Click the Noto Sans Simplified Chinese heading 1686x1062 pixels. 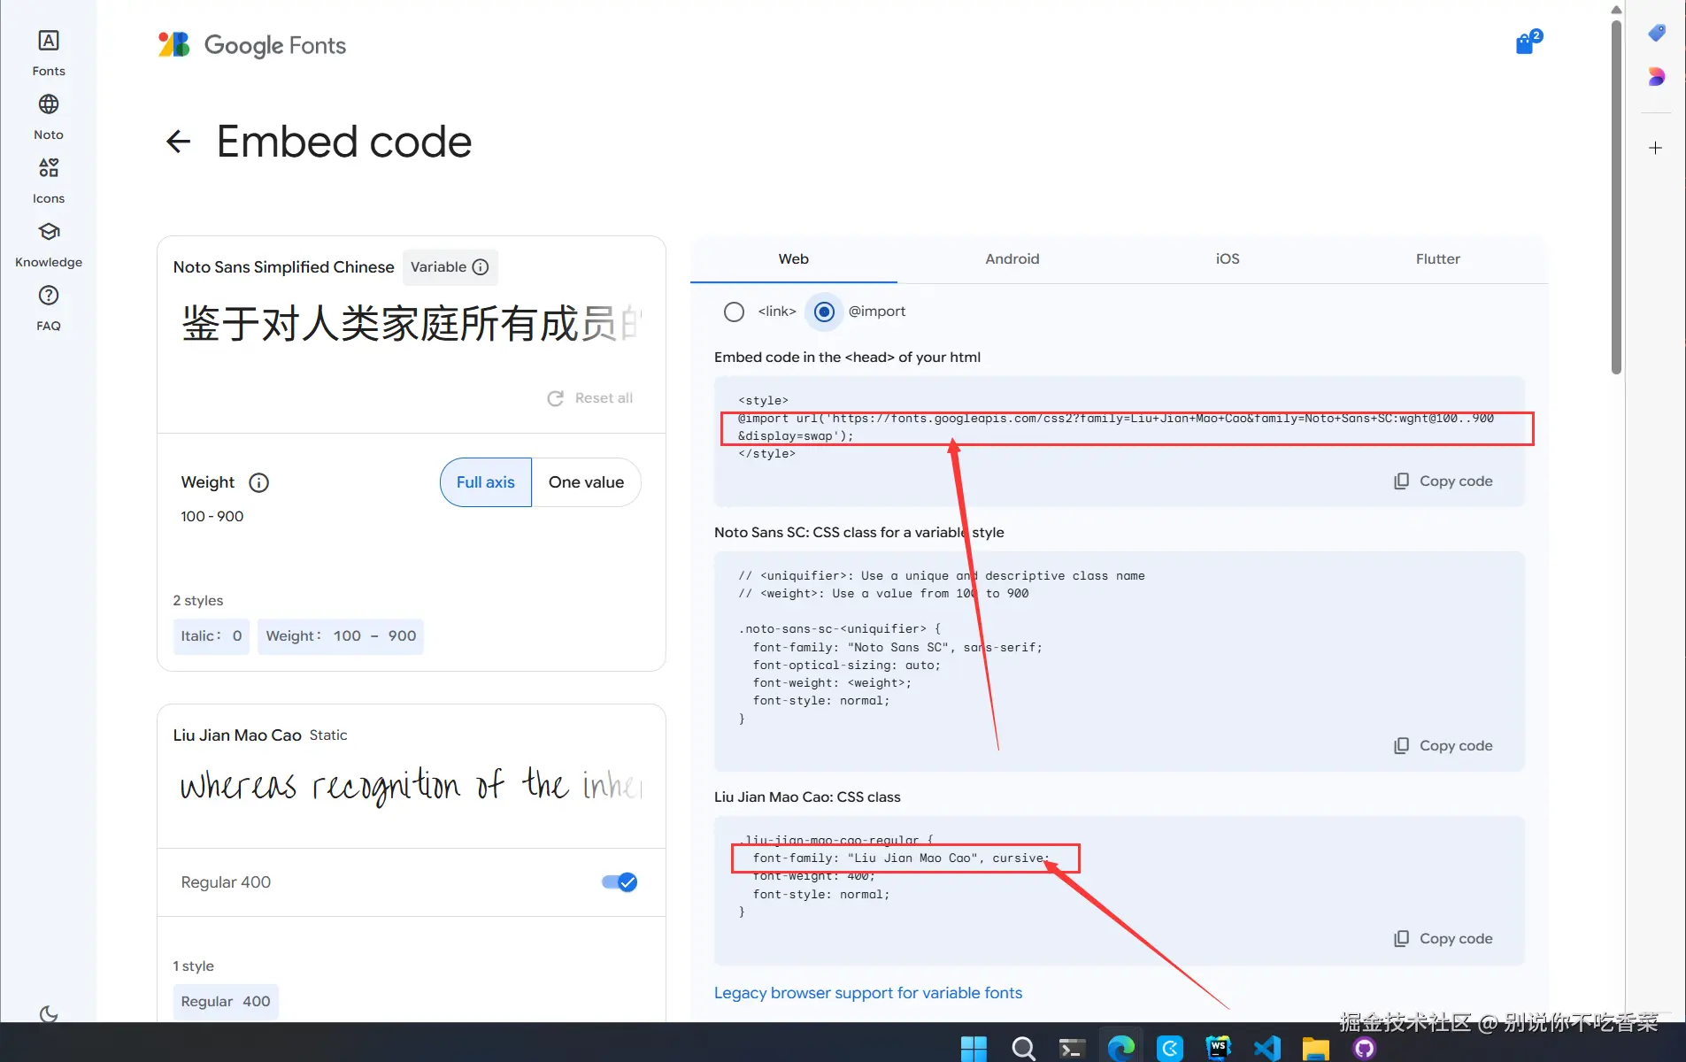click(284, 267)
